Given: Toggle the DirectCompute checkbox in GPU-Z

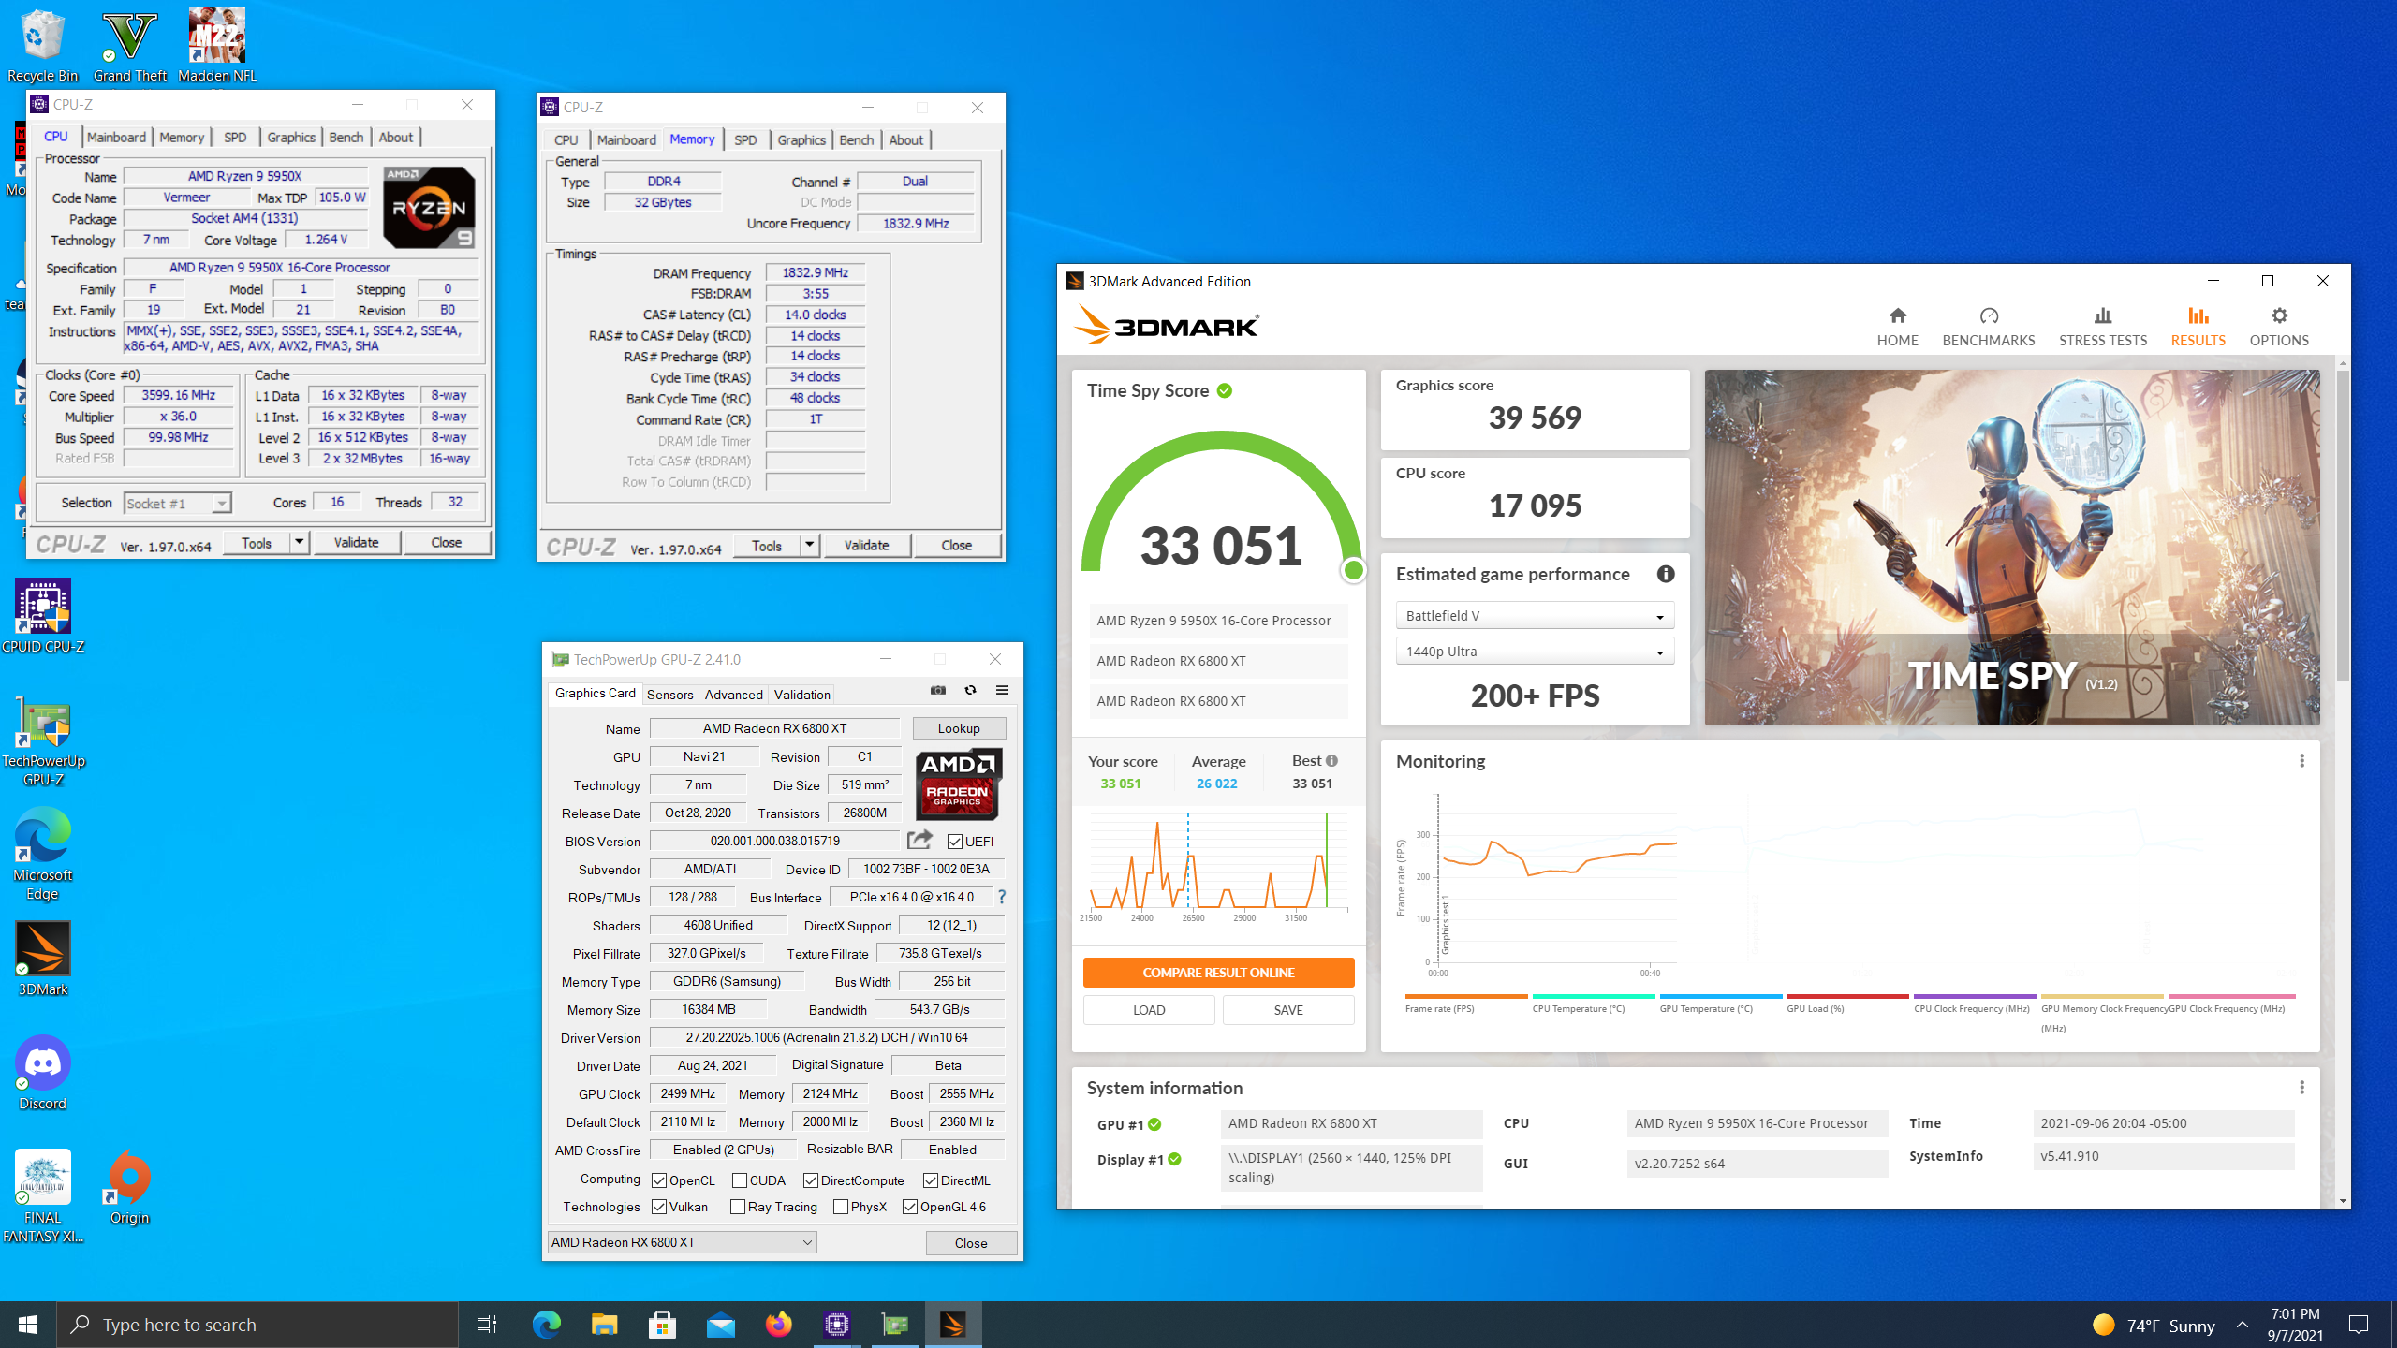Looking at the screenshot, I should pos(811,1180).
